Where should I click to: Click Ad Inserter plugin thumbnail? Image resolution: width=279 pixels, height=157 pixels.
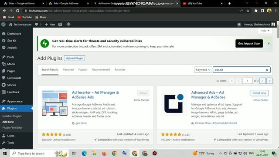coord(54,103)
